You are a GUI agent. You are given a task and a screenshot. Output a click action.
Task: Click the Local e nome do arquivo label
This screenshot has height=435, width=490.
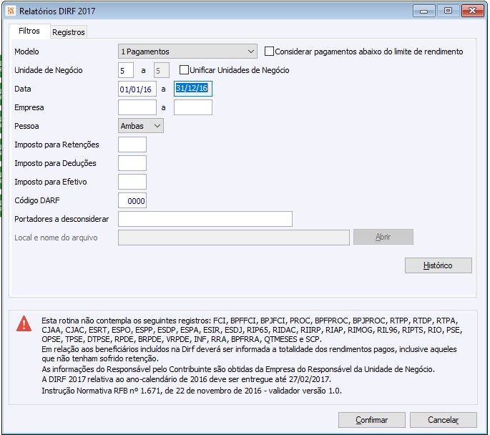[x=56, y=238]
